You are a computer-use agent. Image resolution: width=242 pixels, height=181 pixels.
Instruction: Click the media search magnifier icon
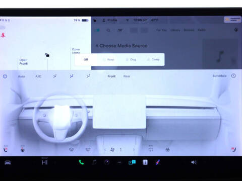click(108, 30)
